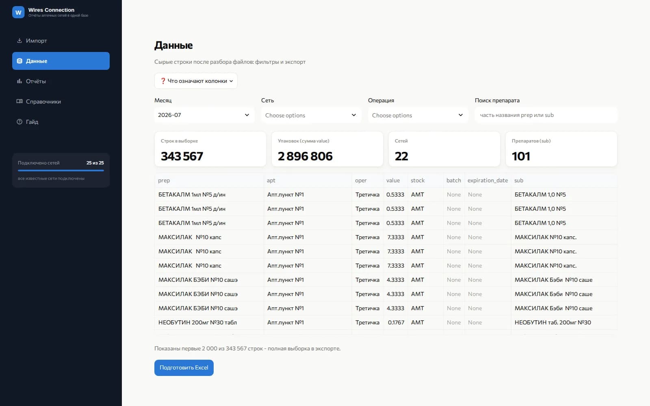Open the Данные section

(x=61, y=61)
